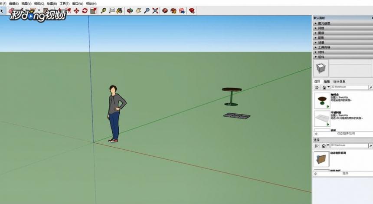Activate the Zoom magnifier tool

pos(147,11)
